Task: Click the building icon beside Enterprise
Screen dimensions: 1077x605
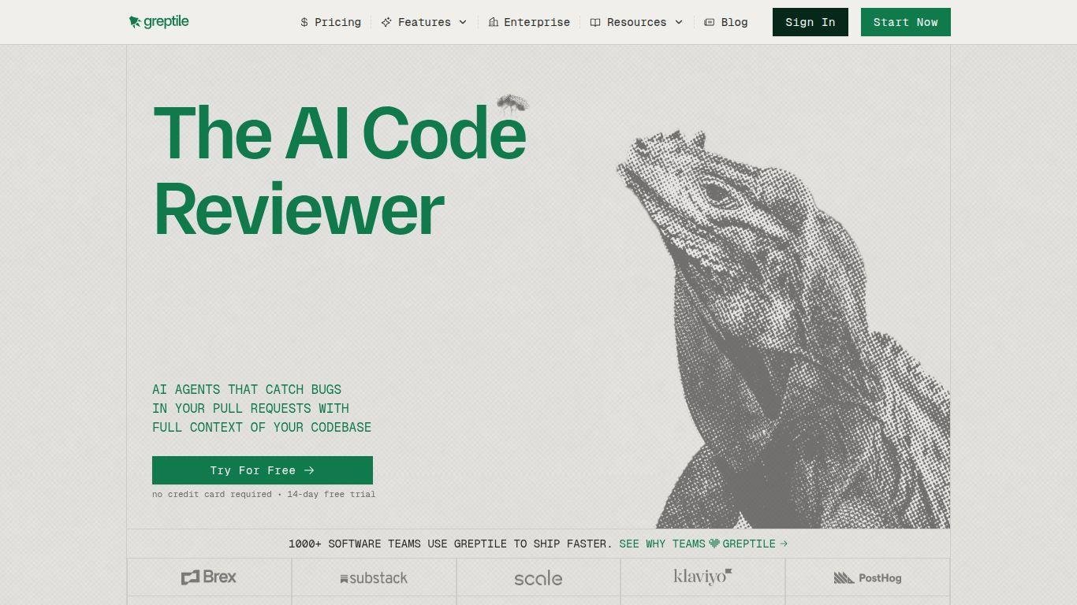Action: [493, 22]
